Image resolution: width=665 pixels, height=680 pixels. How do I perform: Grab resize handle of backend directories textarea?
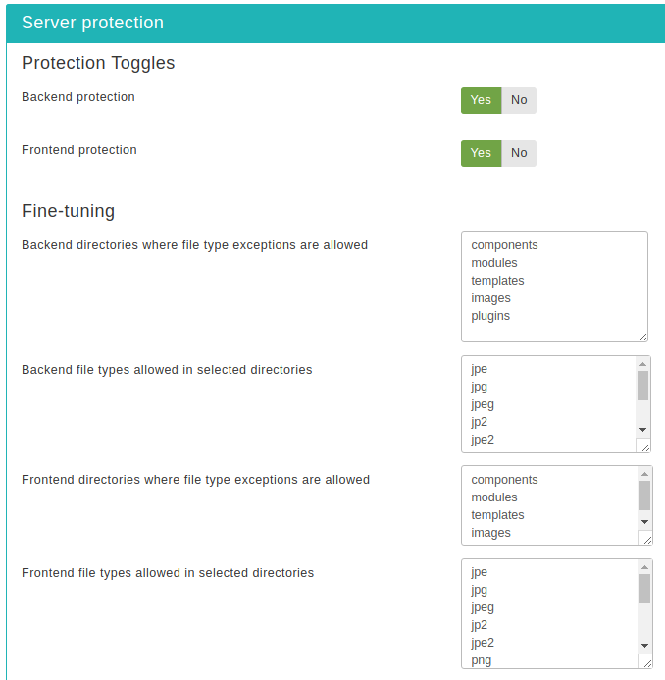[642, 337]
